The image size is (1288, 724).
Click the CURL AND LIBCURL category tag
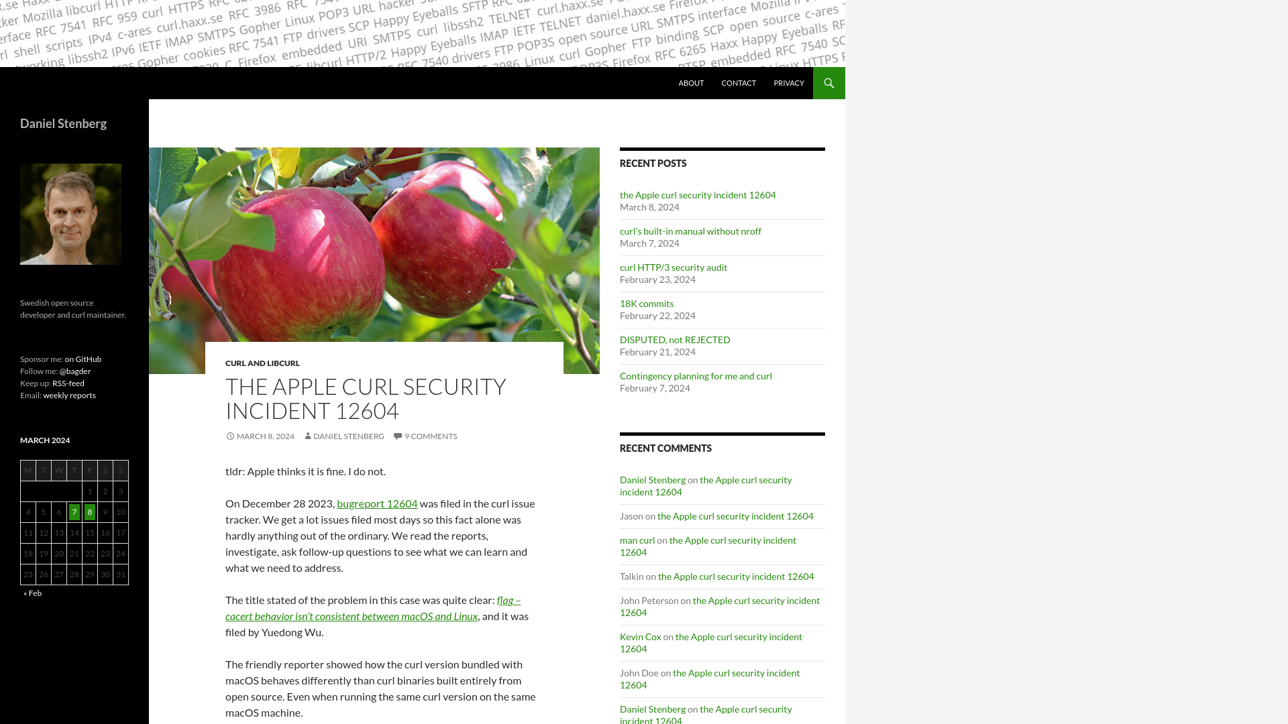pyautogui.click(x=262, y=363)
